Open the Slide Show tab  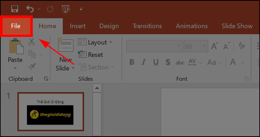(x=237, y=26)
